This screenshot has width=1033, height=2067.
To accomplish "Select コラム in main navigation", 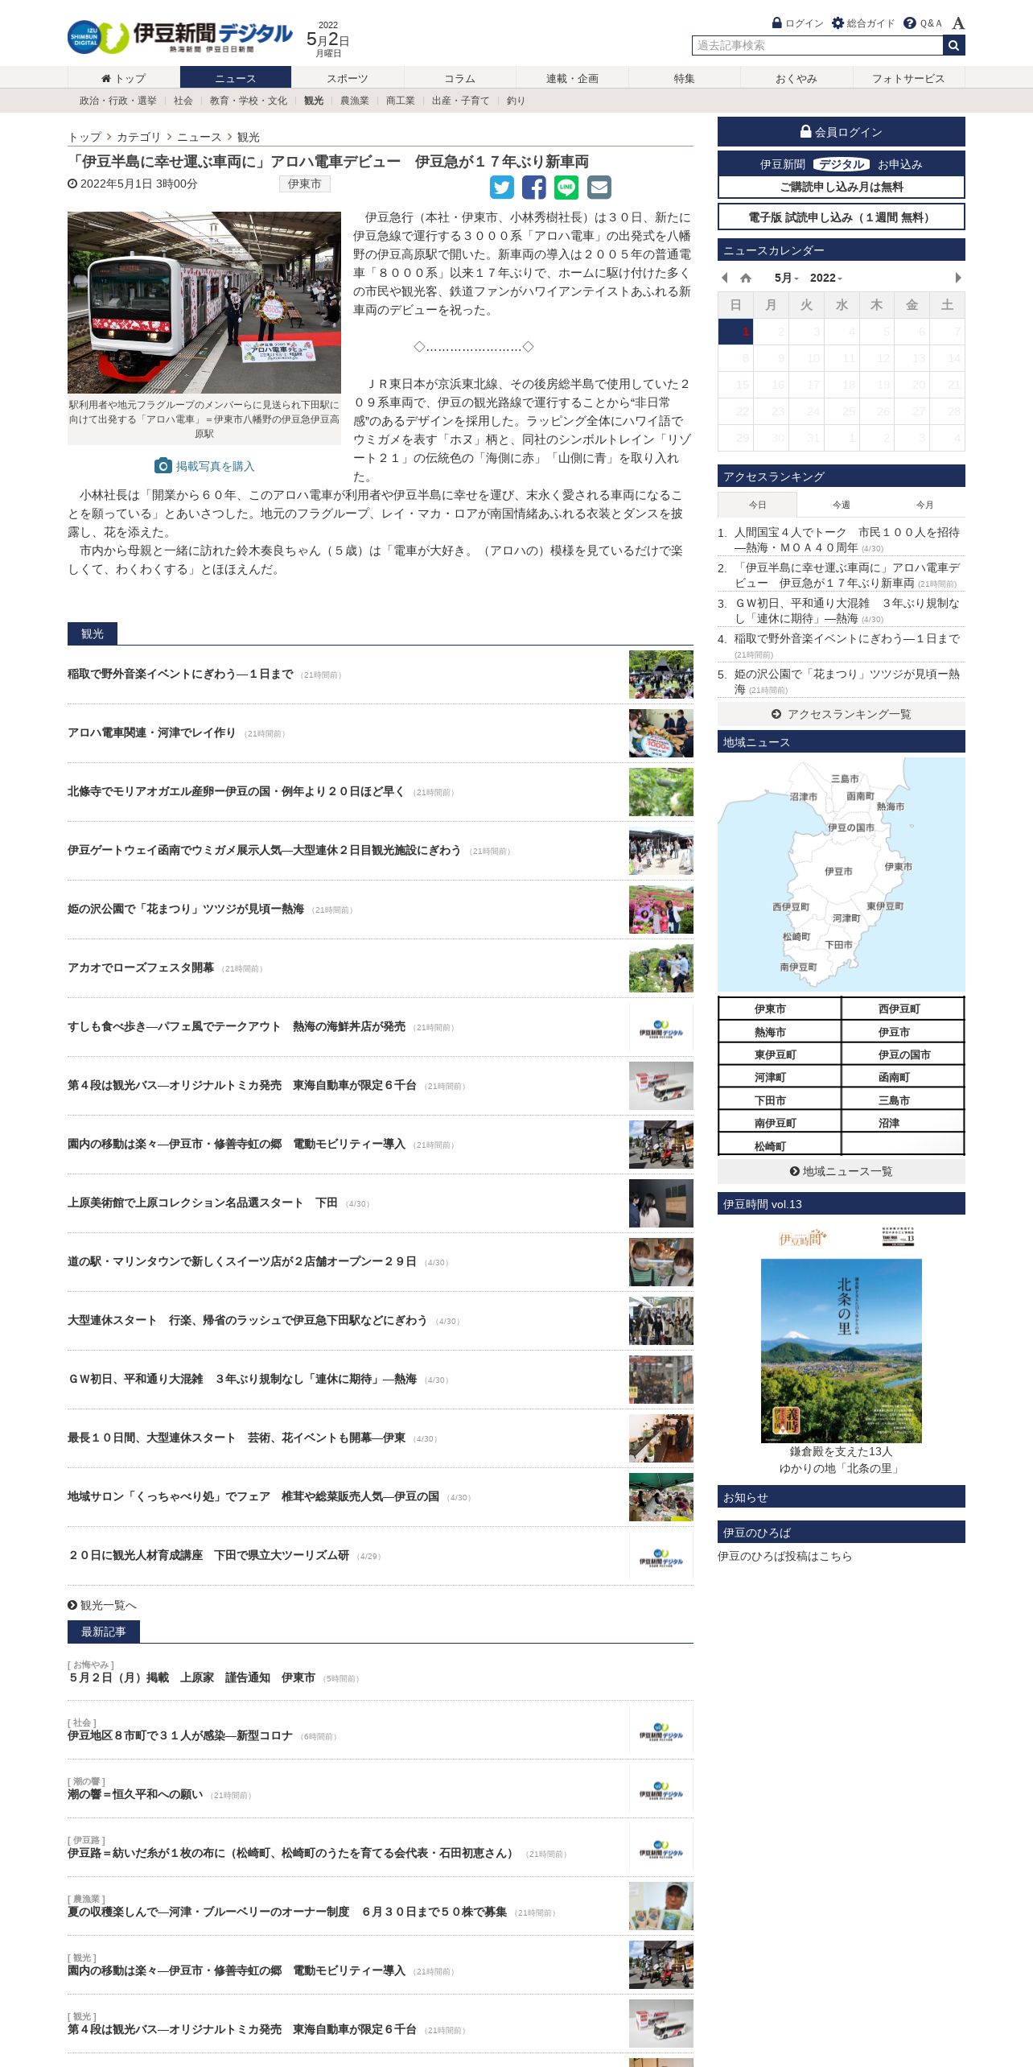I will 459,78.
